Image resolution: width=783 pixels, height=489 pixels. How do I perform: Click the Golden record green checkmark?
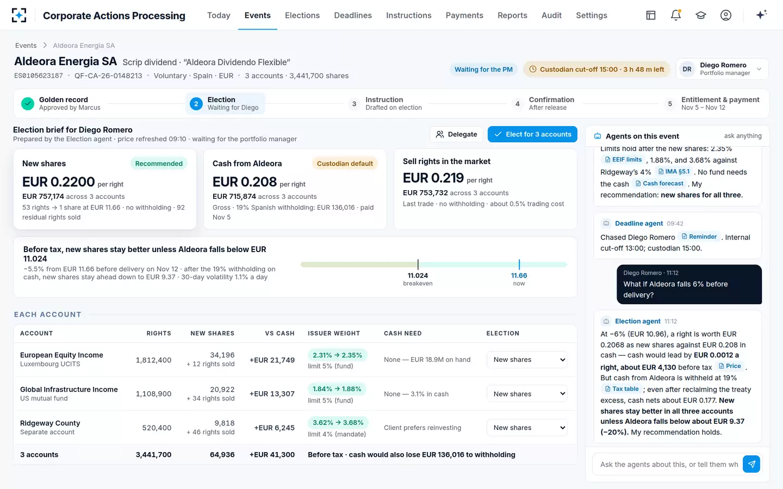click(28, 103)
